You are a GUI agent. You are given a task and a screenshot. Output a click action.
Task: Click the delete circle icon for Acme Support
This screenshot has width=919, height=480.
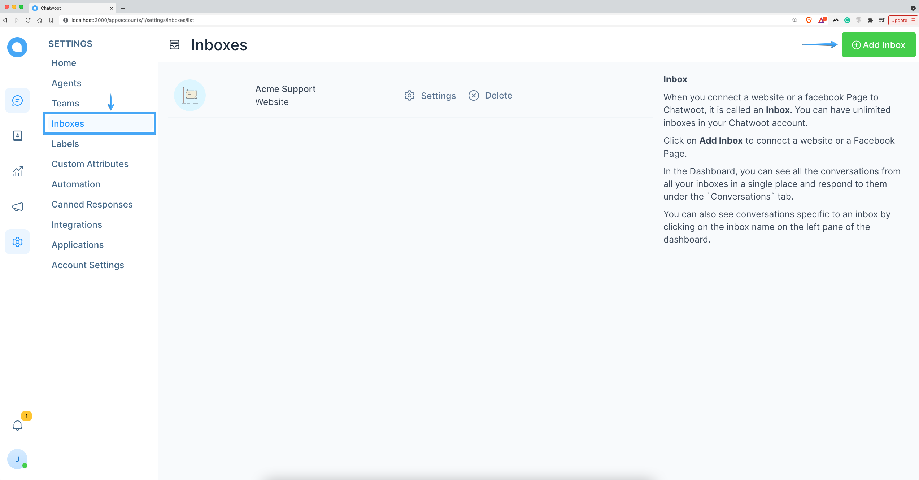(474, 95)
